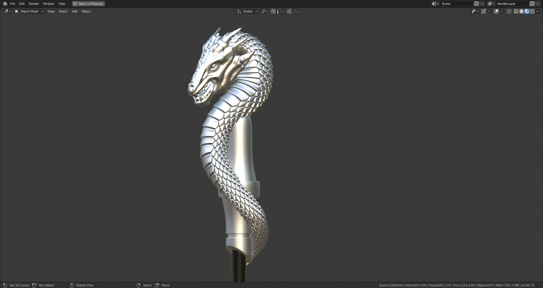Screen dimensions: 543x288
Task: Click the RenderLayer name field
Action: [512, 4]
